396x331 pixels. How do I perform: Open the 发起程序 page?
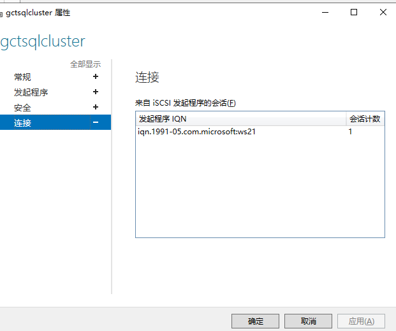[31, 92]
